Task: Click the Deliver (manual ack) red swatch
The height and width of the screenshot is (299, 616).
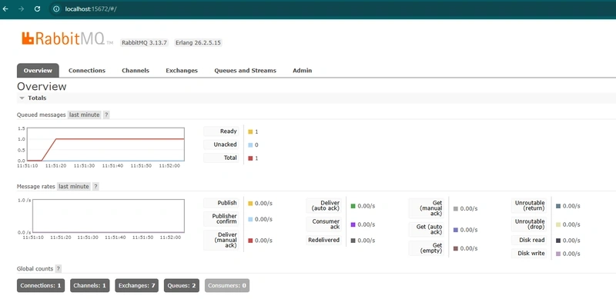Action: coord(250,241)
